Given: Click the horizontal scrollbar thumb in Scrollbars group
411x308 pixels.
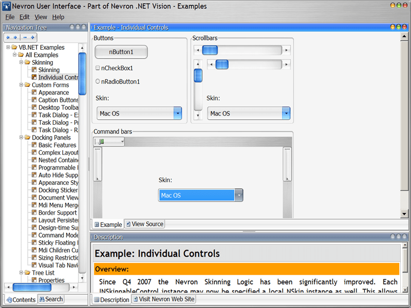Looking at the screenshot, I should [210, 49].
